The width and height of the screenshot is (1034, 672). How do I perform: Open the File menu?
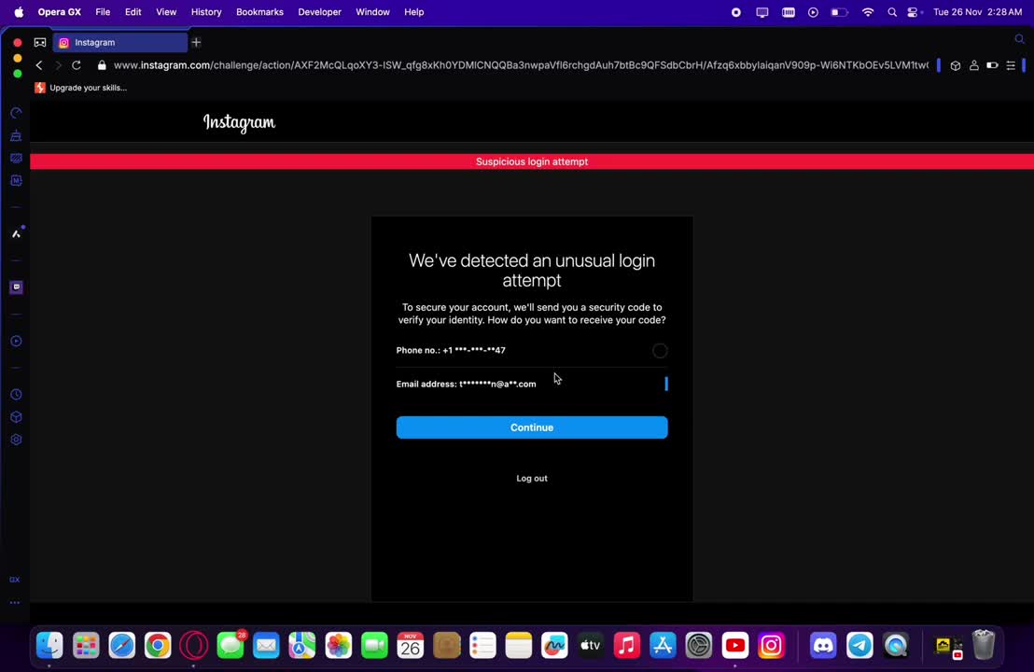pyautogui.click(x=103, y=12)
